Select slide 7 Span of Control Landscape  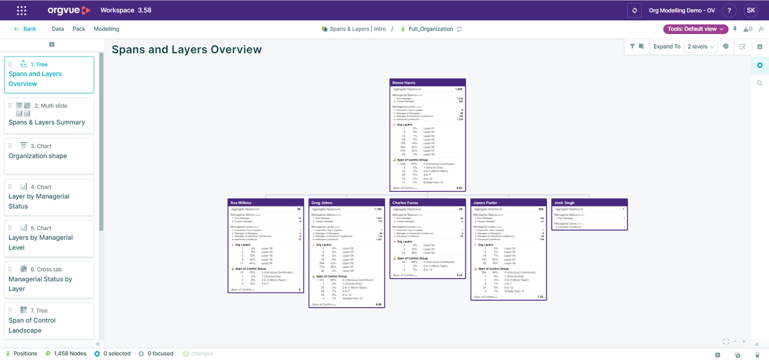pyautogui.click(x=49, y=321)
